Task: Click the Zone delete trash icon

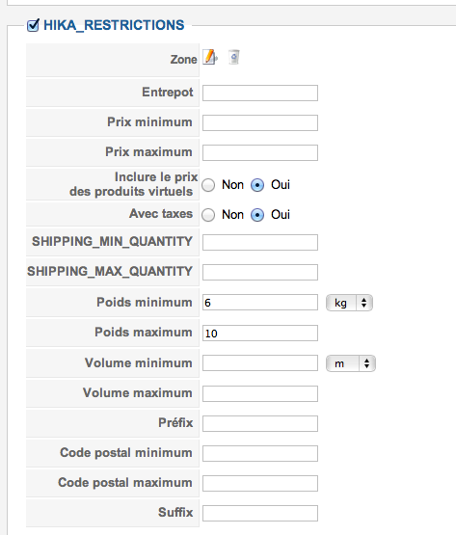Action: pos(234,57)
